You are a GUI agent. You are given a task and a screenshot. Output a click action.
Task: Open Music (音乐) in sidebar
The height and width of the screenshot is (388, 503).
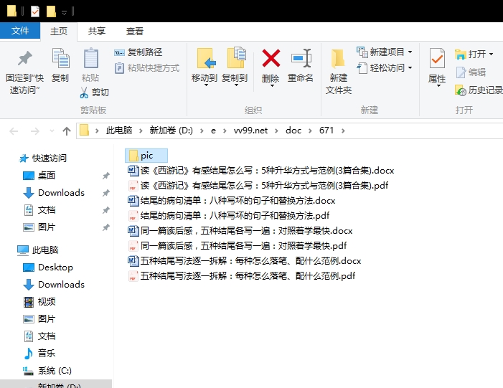tap(39, 353)
